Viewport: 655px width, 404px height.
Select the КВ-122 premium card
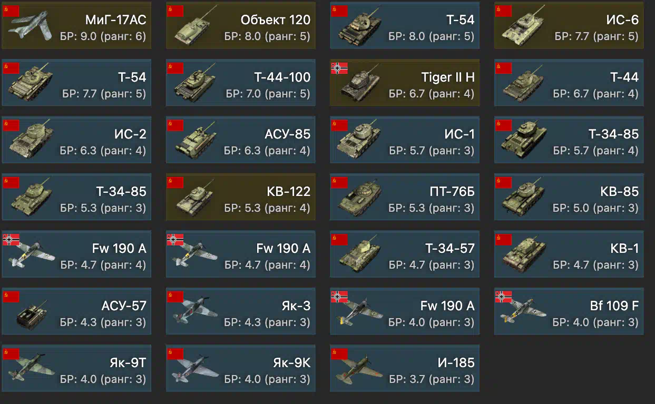[x=241, y=197]
